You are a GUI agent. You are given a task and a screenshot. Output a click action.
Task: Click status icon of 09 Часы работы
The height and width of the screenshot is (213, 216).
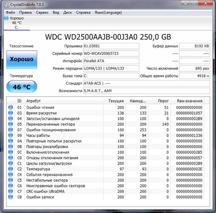pyautogui.click(x=11, y=135)
